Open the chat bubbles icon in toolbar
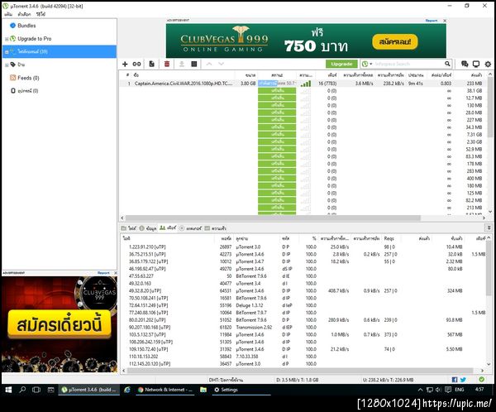This screenshot has width=496, height=412. [465, 64]
